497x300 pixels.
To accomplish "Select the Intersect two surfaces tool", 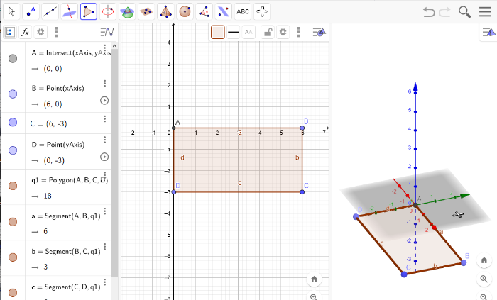I will tap(127, 12).
